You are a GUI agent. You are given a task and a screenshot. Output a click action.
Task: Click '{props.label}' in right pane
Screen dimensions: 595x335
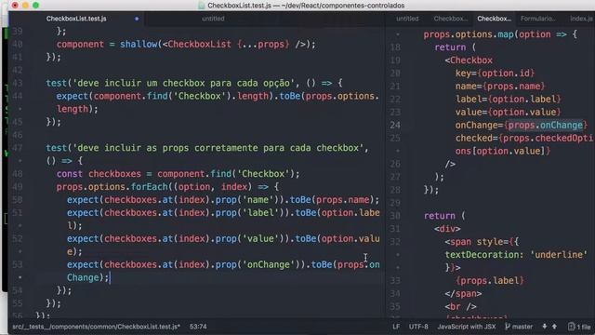(490, 280)
